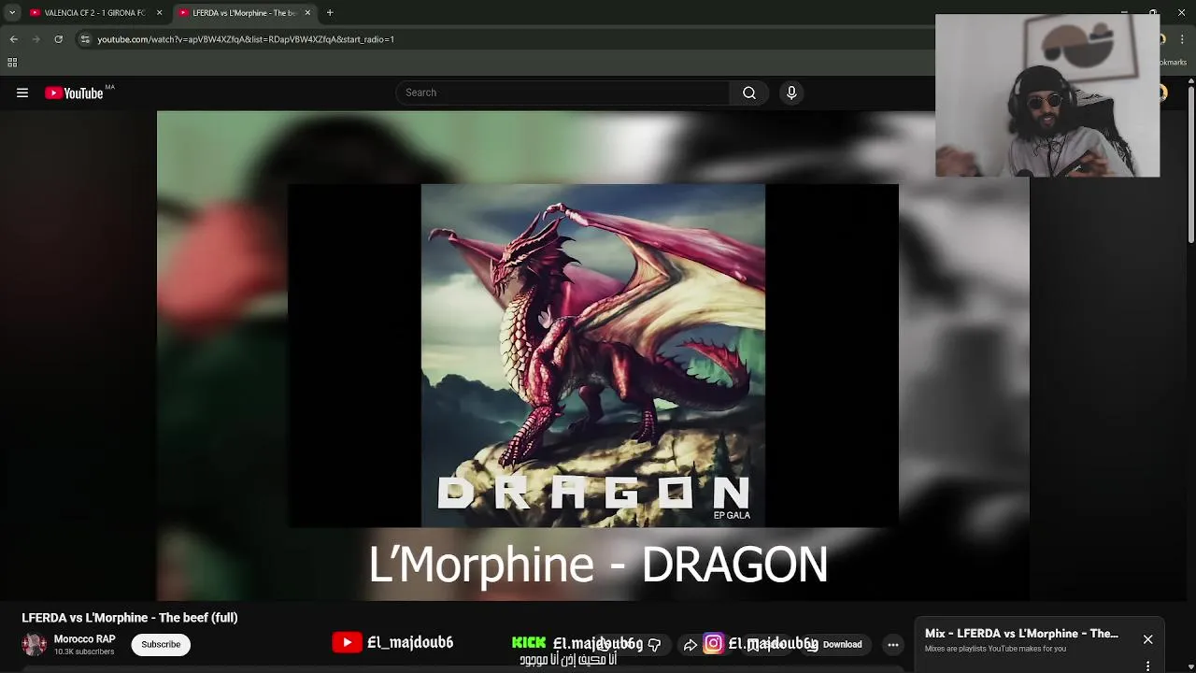Open the apps grid in bookmarks bar
Viewport: 1196px width, 673px height.
[12, 63]
